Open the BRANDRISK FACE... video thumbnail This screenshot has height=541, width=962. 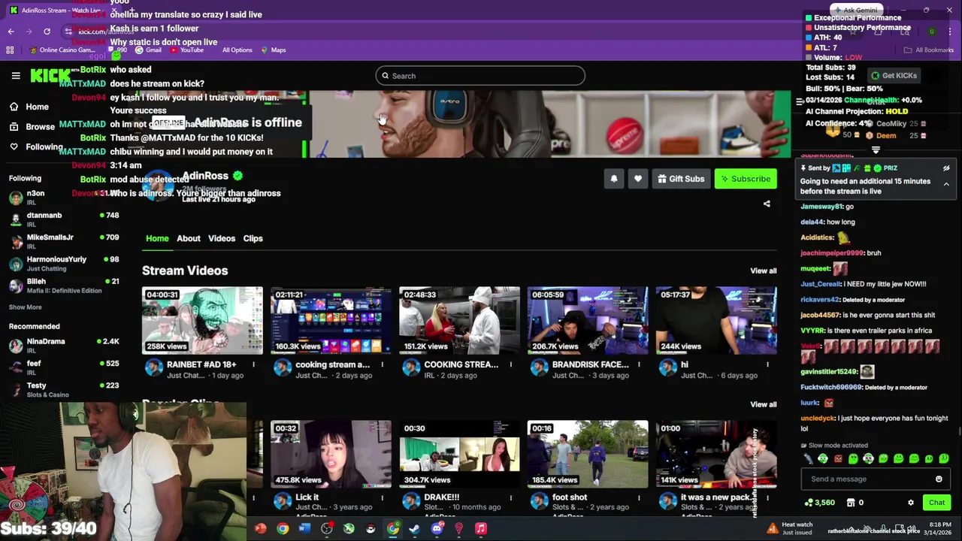[x=588, y=320]
